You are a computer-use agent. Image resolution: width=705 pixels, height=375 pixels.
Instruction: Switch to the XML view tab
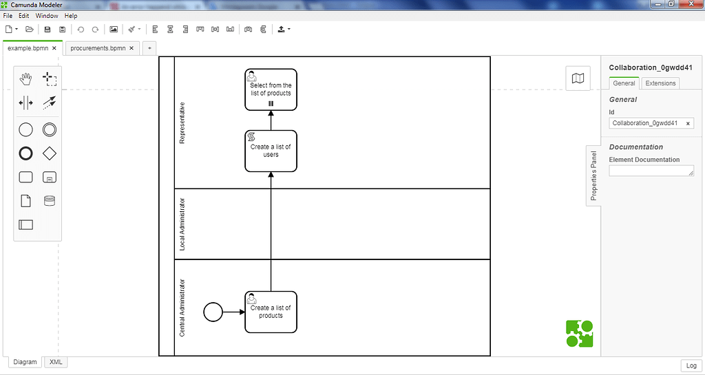pos(56,362)
